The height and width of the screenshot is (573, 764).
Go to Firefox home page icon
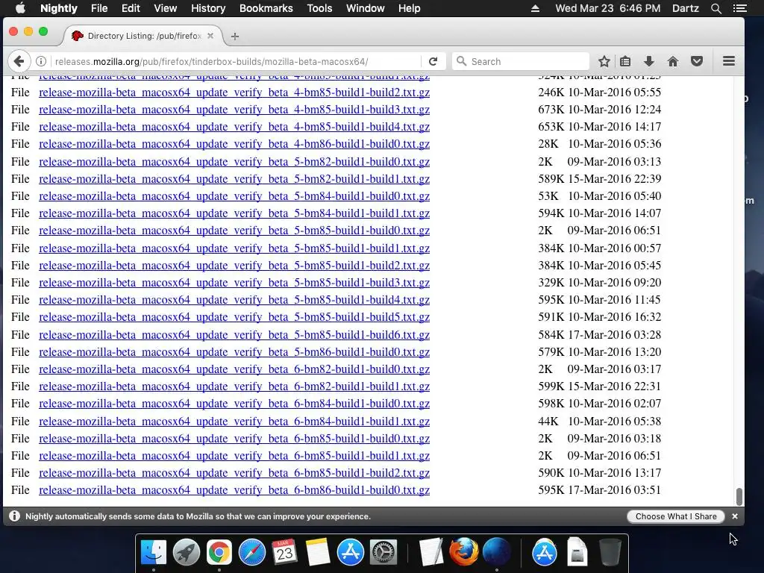coord(673,61)
